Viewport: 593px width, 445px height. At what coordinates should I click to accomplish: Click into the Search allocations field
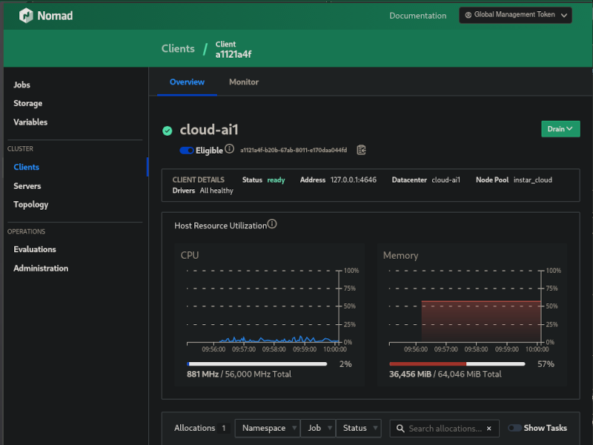click(445, 429)
